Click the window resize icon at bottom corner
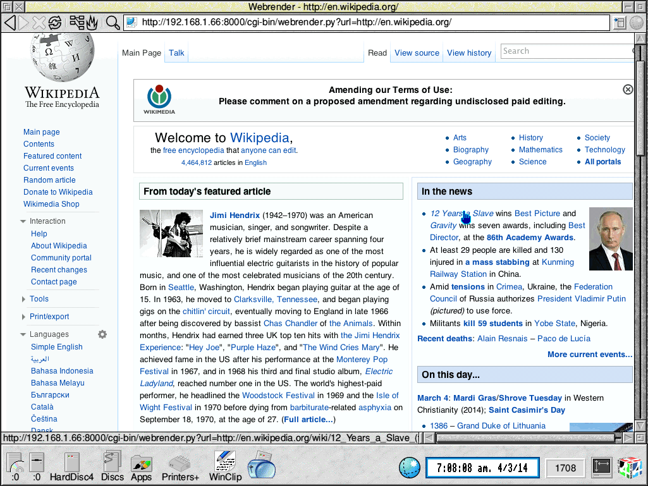 pos(640,437)
